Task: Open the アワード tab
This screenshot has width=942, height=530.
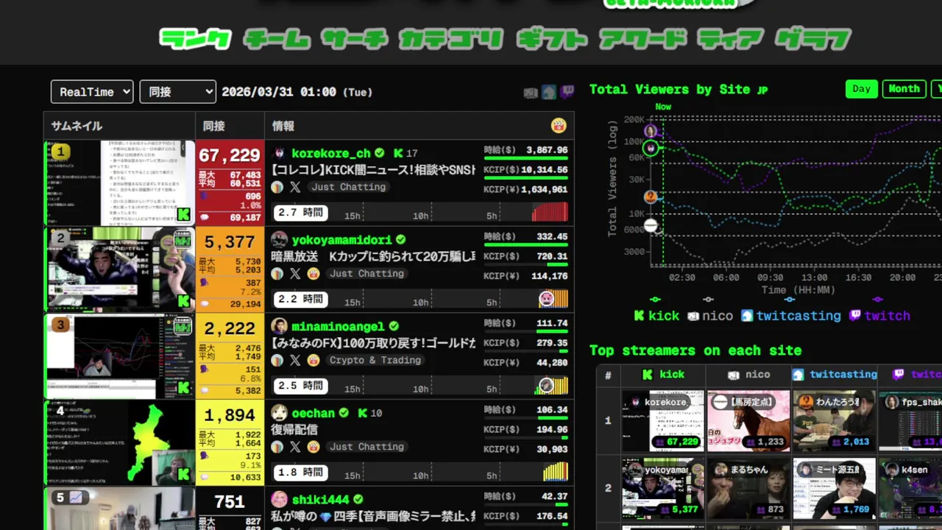Action: [x=642, y=38]
